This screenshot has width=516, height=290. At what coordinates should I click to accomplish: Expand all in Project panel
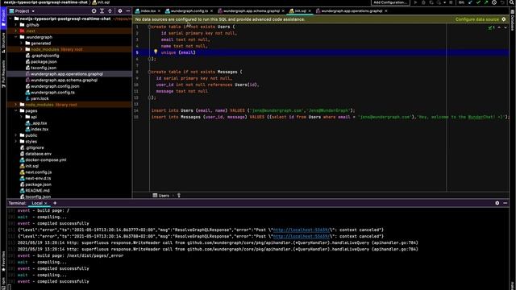(x=102, y=10)
